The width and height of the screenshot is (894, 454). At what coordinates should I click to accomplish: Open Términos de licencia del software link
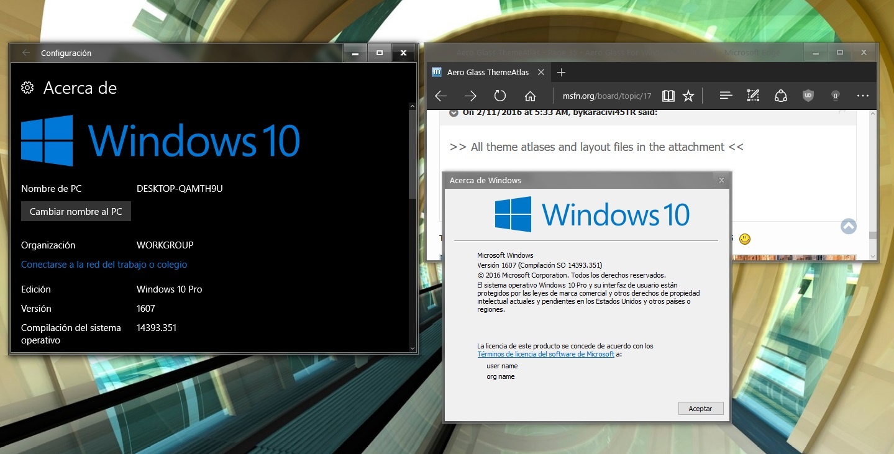point(545,354)
